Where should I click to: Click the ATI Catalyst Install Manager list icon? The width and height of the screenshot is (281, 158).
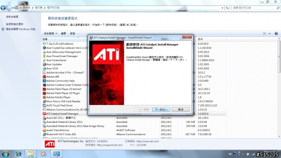44,114
